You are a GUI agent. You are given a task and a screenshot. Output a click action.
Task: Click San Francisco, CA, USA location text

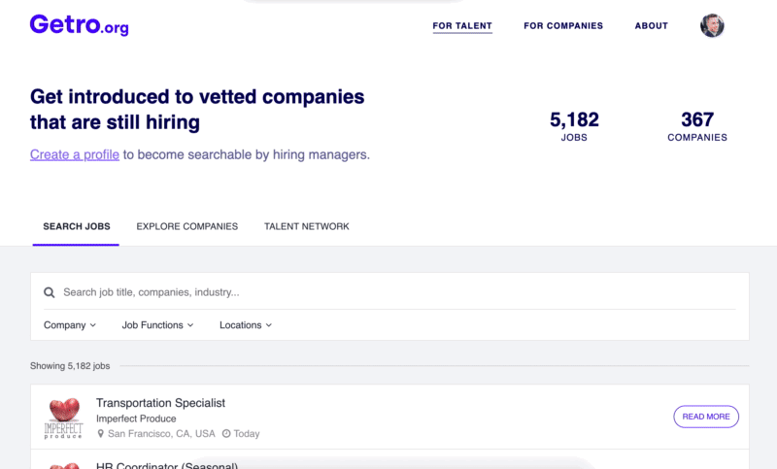tap(161, 434)
